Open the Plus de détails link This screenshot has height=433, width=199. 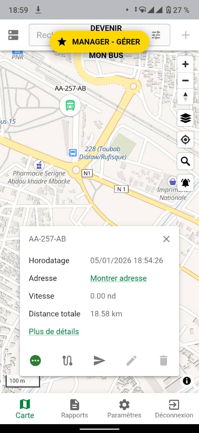pos(54,332)
